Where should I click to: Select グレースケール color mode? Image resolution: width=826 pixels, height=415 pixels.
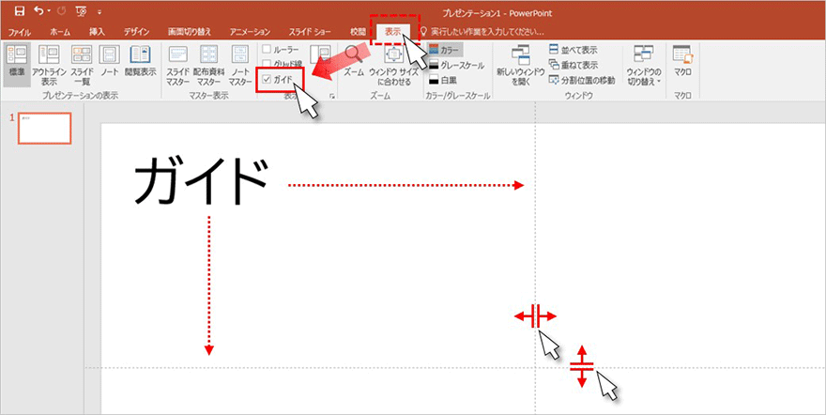pos(454,64)
